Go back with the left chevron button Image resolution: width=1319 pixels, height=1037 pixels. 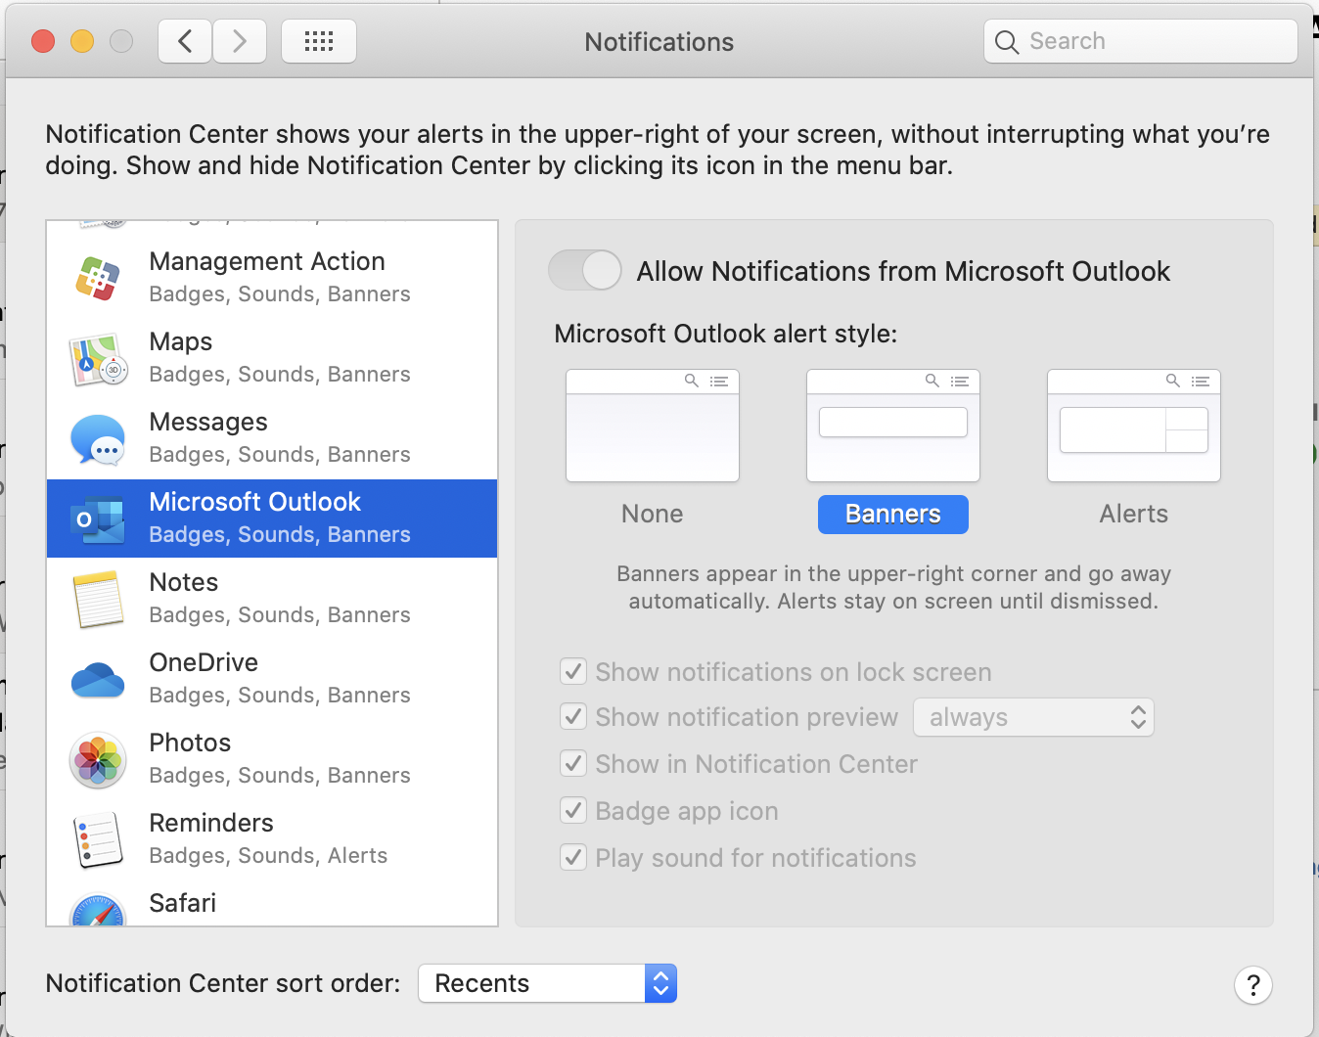click(x=185, y=41)
